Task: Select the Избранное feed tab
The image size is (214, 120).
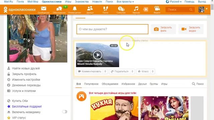Action: pos(128,84)
